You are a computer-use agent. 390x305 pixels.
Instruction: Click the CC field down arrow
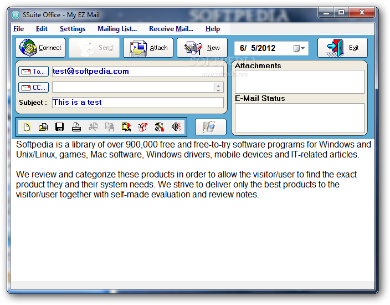tap(218, 90)
